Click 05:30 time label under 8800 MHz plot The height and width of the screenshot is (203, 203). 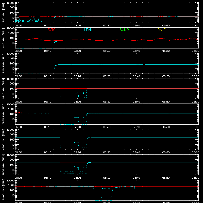(x=107, y=178)
